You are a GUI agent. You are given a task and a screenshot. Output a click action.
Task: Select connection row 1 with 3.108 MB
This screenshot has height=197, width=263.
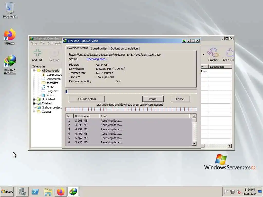click(129, 121)
